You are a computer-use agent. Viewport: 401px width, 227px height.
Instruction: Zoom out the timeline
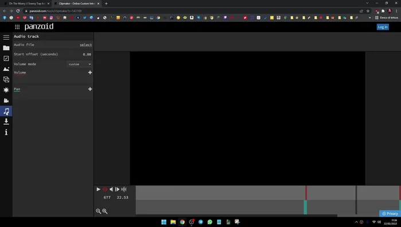tap(98, 211)
